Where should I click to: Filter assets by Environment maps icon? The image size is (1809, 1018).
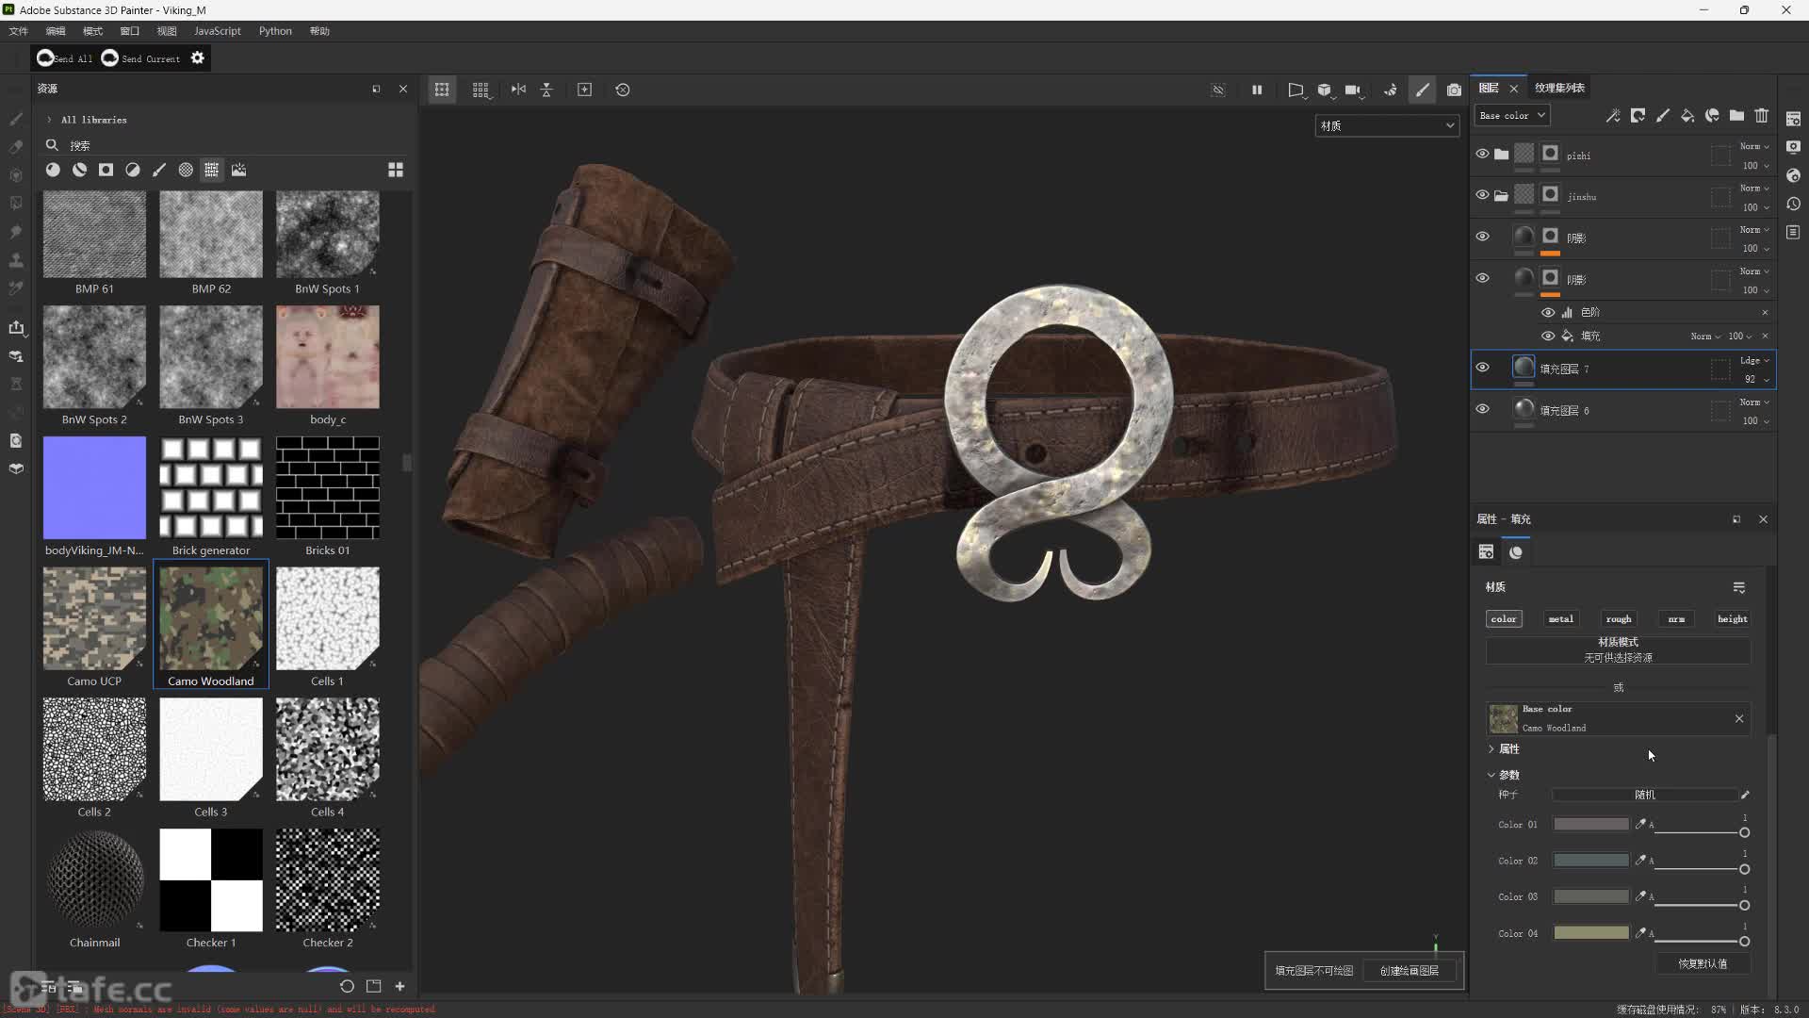coord(238,170)
